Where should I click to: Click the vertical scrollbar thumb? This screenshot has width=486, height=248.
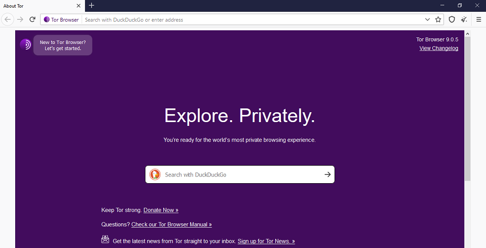(x=467, y=109)
